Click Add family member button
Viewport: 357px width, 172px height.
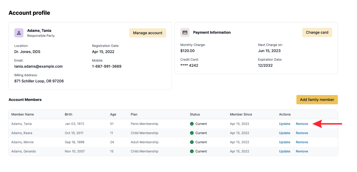coord(317,100)
